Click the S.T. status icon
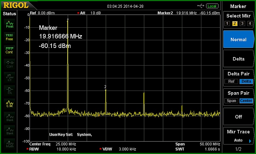Screen dimensions: 256x154 (x=9, y=77)
